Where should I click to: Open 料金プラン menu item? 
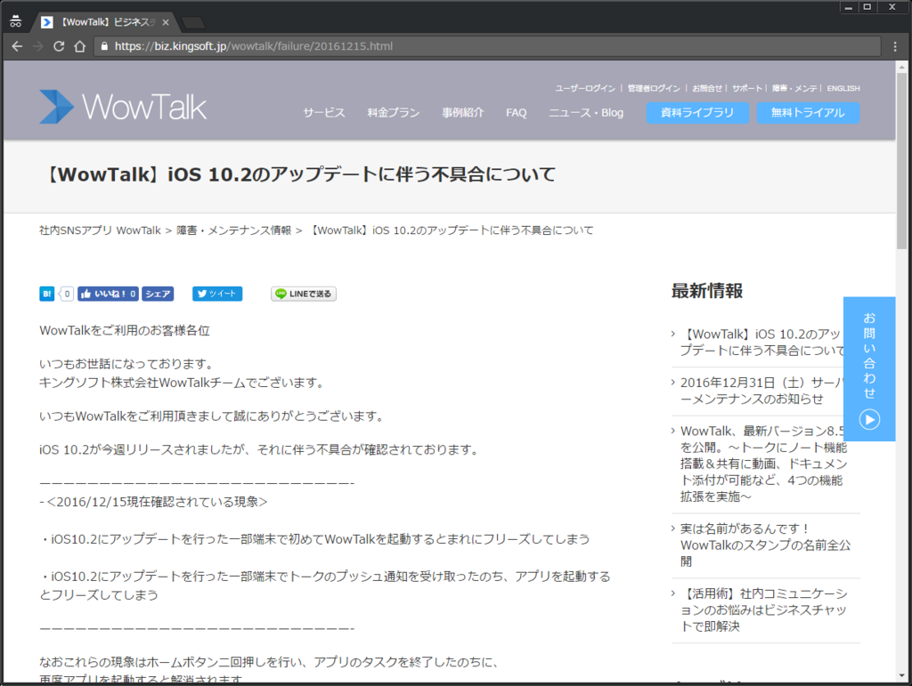(x=393, y=113)
